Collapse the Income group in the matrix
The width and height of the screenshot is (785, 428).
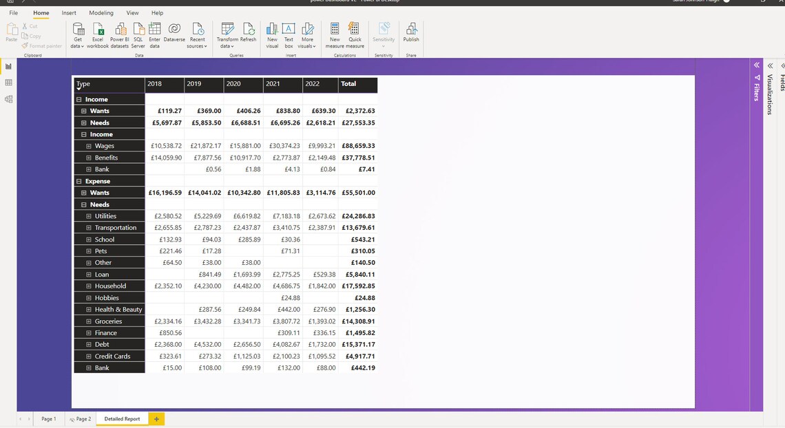coord(78,98)
